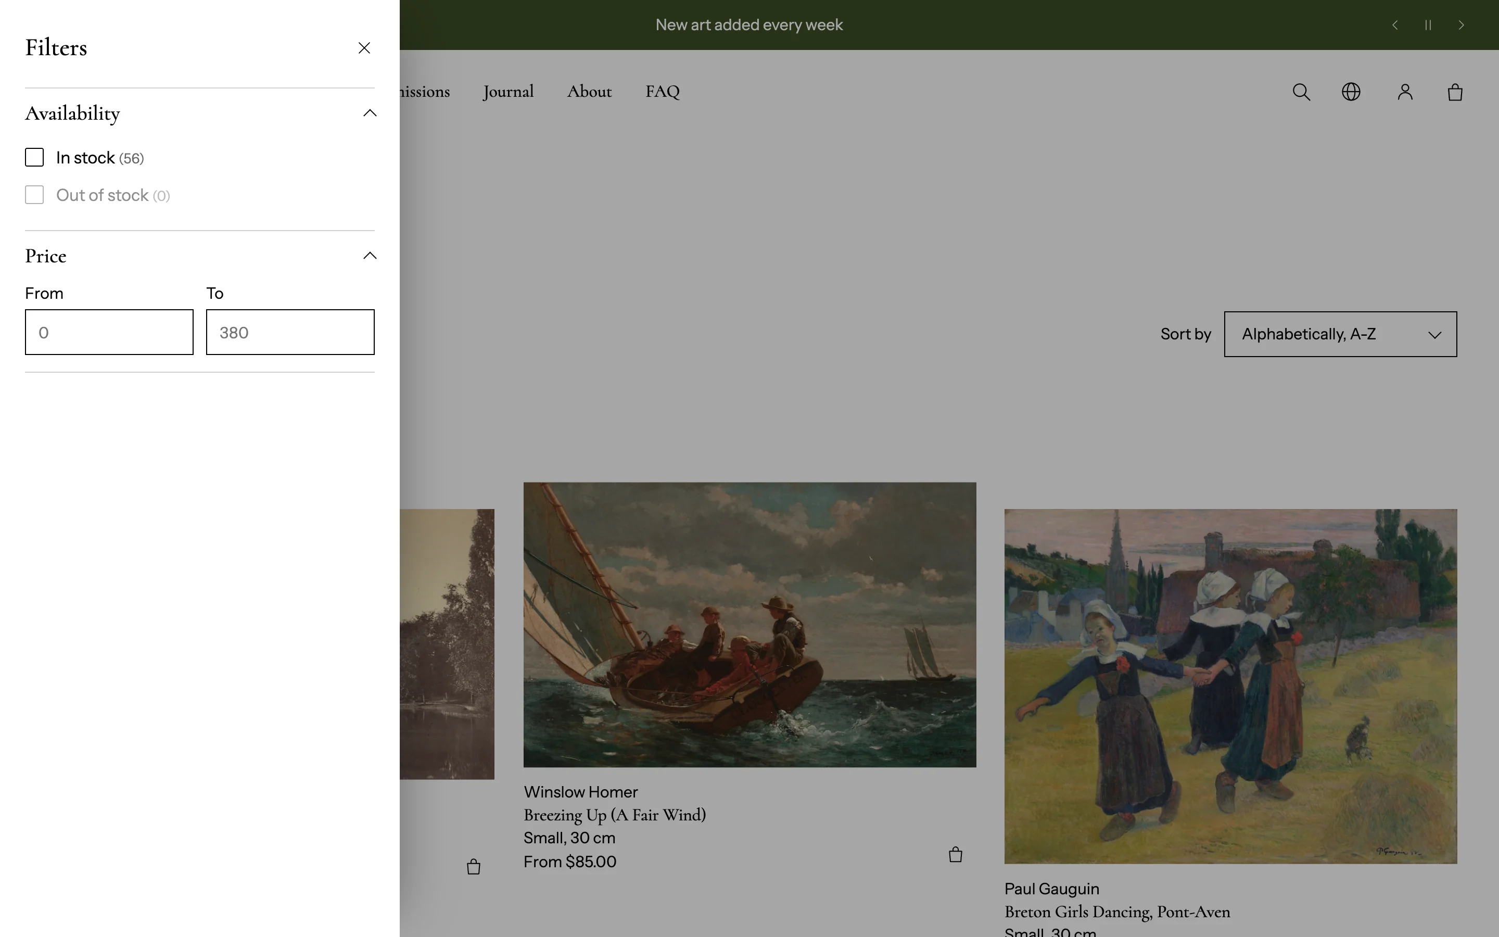Pause the announcement bar rotation
Screen dimensions: 1499x937
[1428, 25]
